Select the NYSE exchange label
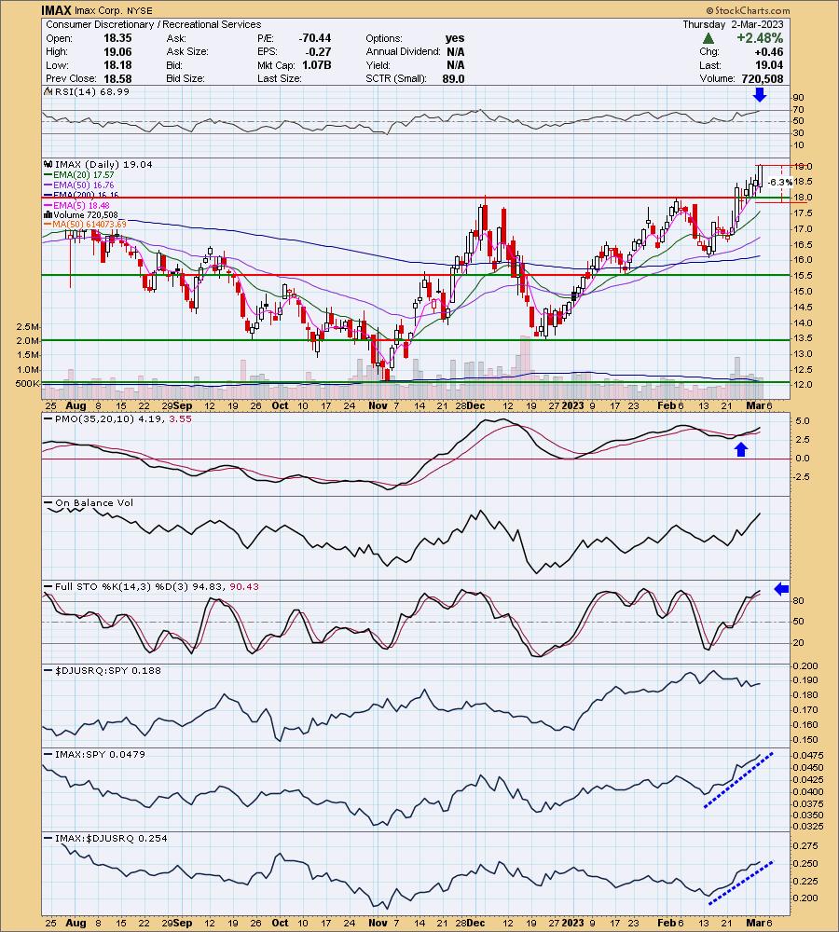 point(140,10)
